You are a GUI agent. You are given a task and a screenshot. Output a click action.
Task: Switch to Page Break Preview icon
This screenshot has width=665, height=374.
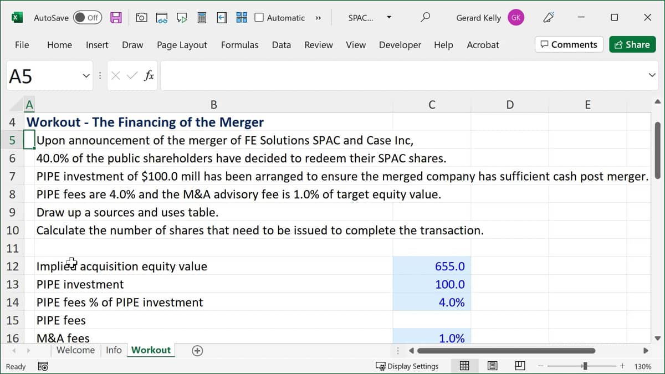coord(520,366)
